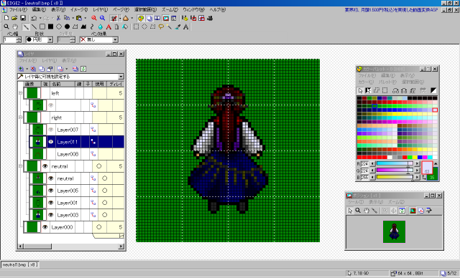This screenshot has width=460, height=278.
Task: Open the Help menu
Action: pos(217,9)
